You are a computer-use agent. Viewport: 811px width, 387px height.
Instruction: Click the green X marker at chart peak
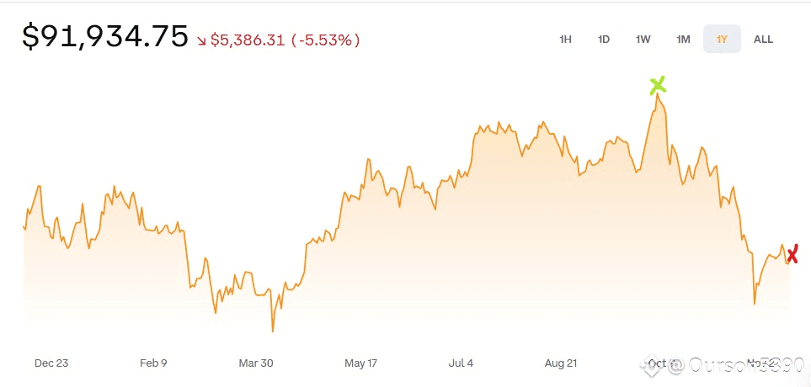point(658,85)
